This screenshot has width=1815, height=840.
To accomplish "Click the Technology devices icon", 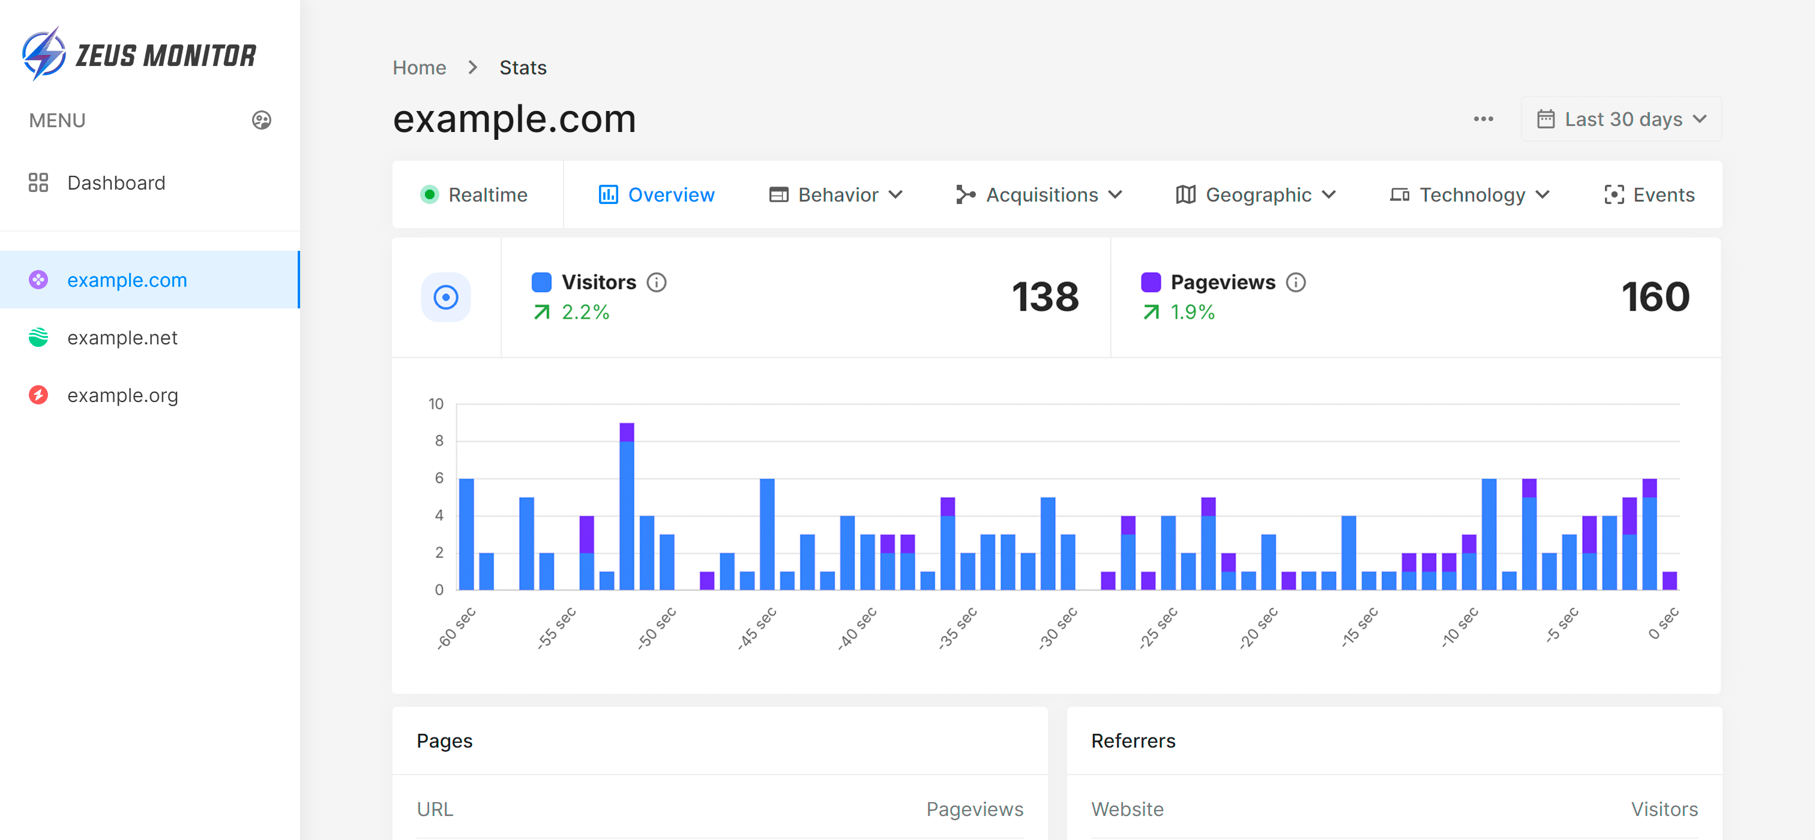I will [x=1399, y=194].
